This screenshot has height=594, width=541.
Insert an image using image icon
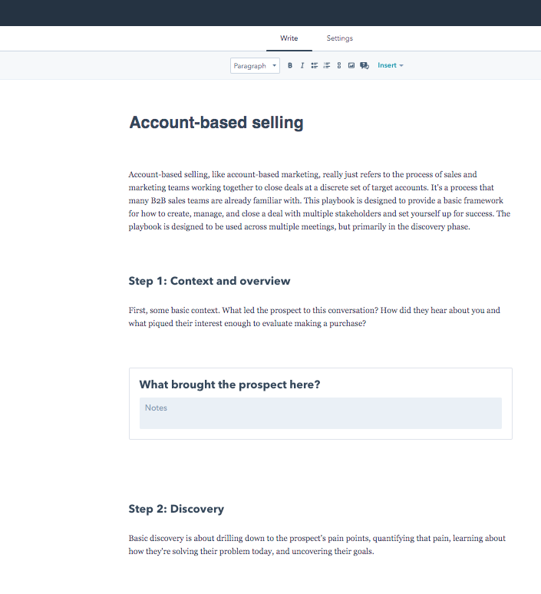point(351,66)
